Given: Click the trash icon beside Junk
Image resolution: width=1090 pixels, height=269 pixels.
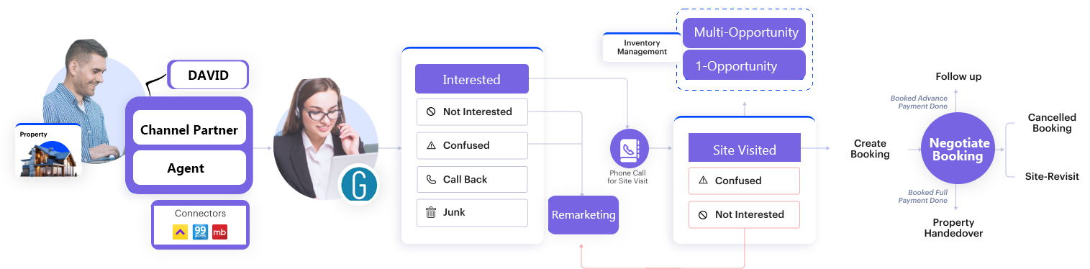Looking at the screenshot, I should pos(431,212).
